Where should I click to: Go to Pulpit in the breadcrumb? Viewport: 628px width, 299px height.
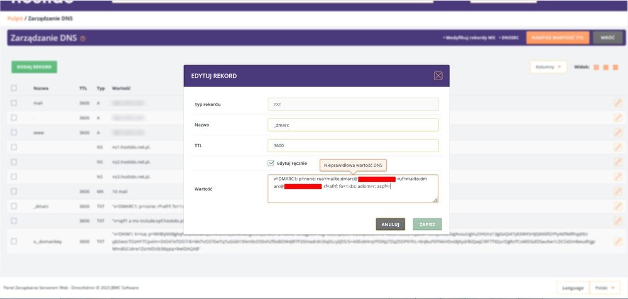click(15, 18)
